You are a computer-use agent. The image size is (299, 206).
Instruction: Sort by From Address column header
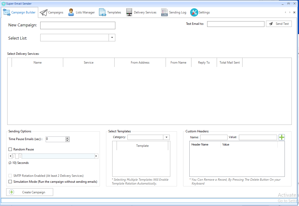140,63
